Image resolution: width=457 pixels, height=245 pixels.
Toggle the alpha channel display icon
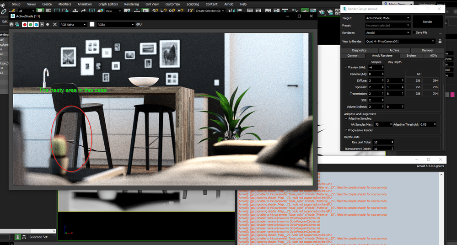[42, 25]
